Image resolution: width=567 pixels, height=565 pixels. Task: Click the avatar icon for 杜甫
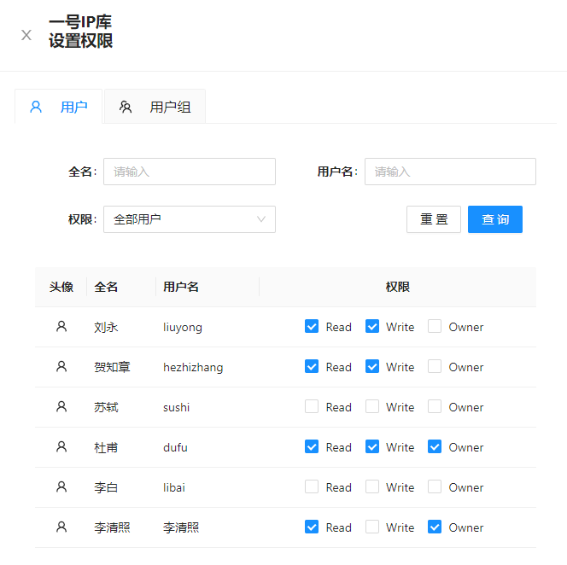pyautogui.click(x=61, y=446)
